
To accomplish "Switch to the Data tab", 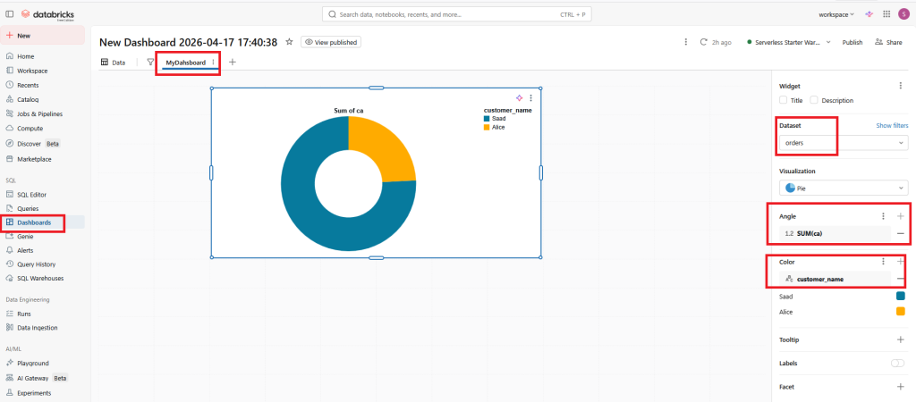I will coord(113,63).
